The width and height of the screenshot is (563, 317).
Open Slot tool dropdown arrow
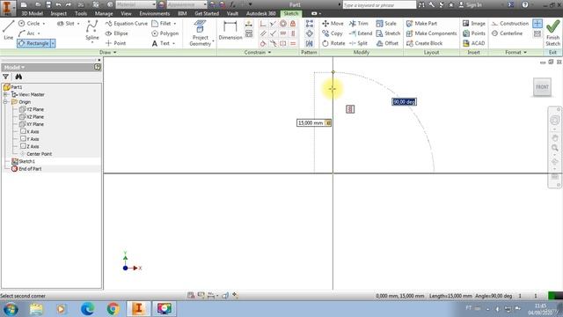pos(78,24)
